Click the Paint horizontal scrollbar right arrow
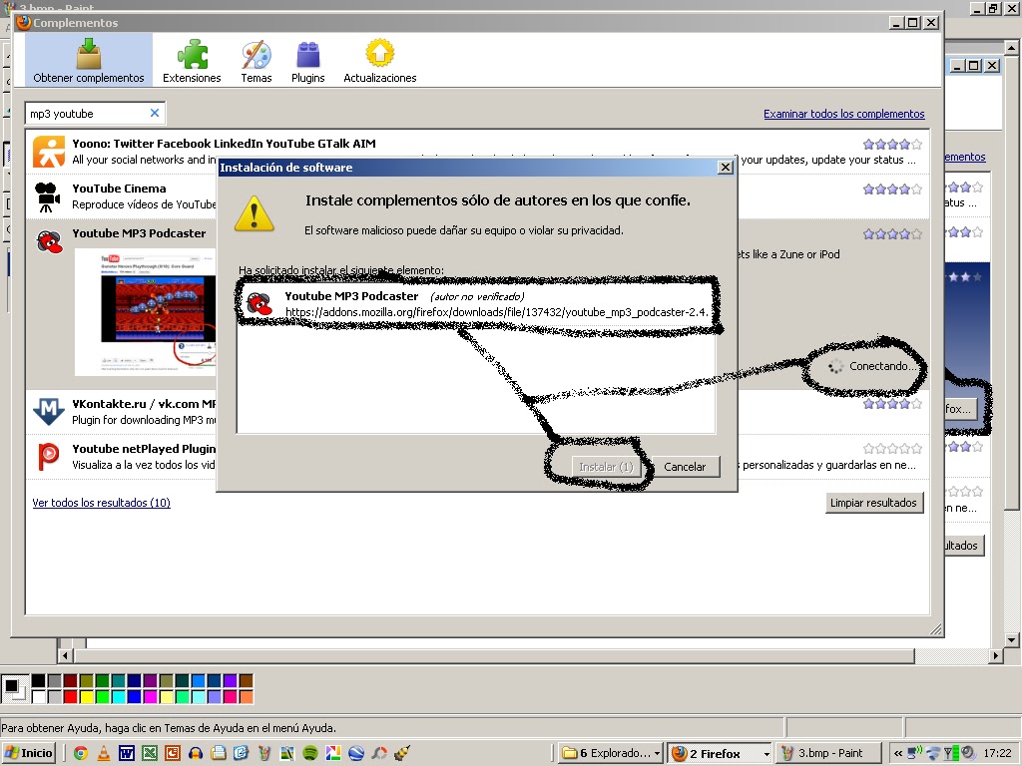The width and height of the screenshot is (1022, 766). pyautogui.click(x=995, y=655)
